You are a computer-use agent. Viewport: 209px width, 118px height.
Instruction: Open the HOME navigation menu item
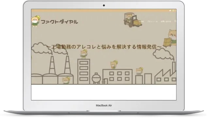[x=141, y=21]
